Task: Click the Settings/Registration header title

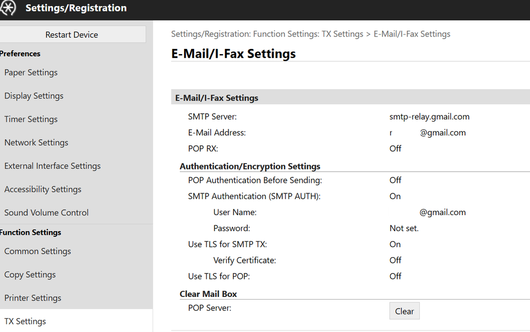Action: (76, 8)
